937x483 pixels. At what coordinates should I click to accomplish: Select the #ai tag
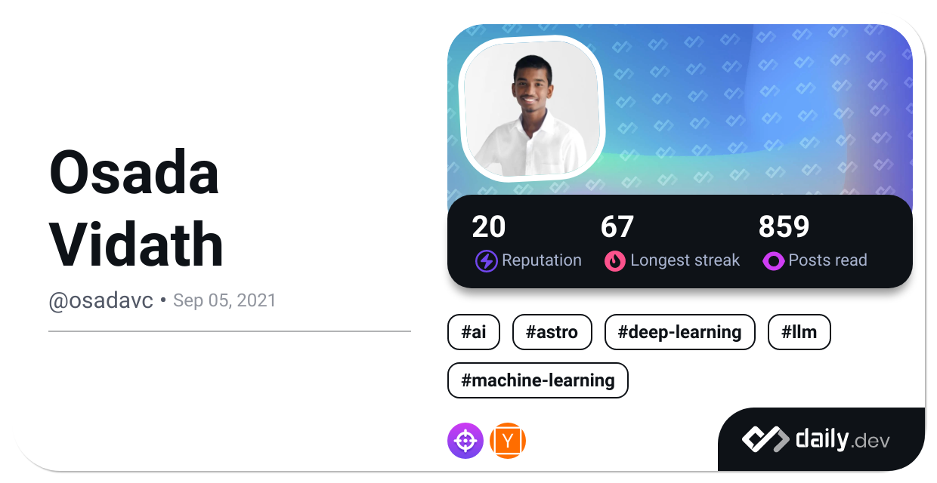(474, 332)
